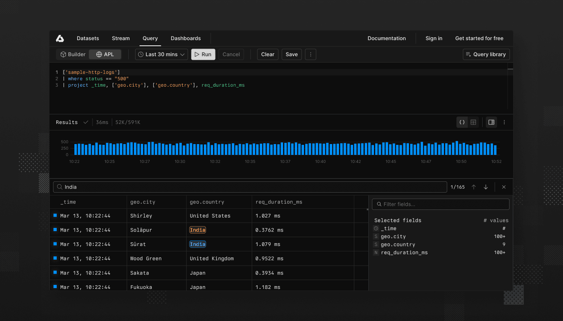Open the Results three-dot options menu
563x321 pixels.
tap(504, 122)
